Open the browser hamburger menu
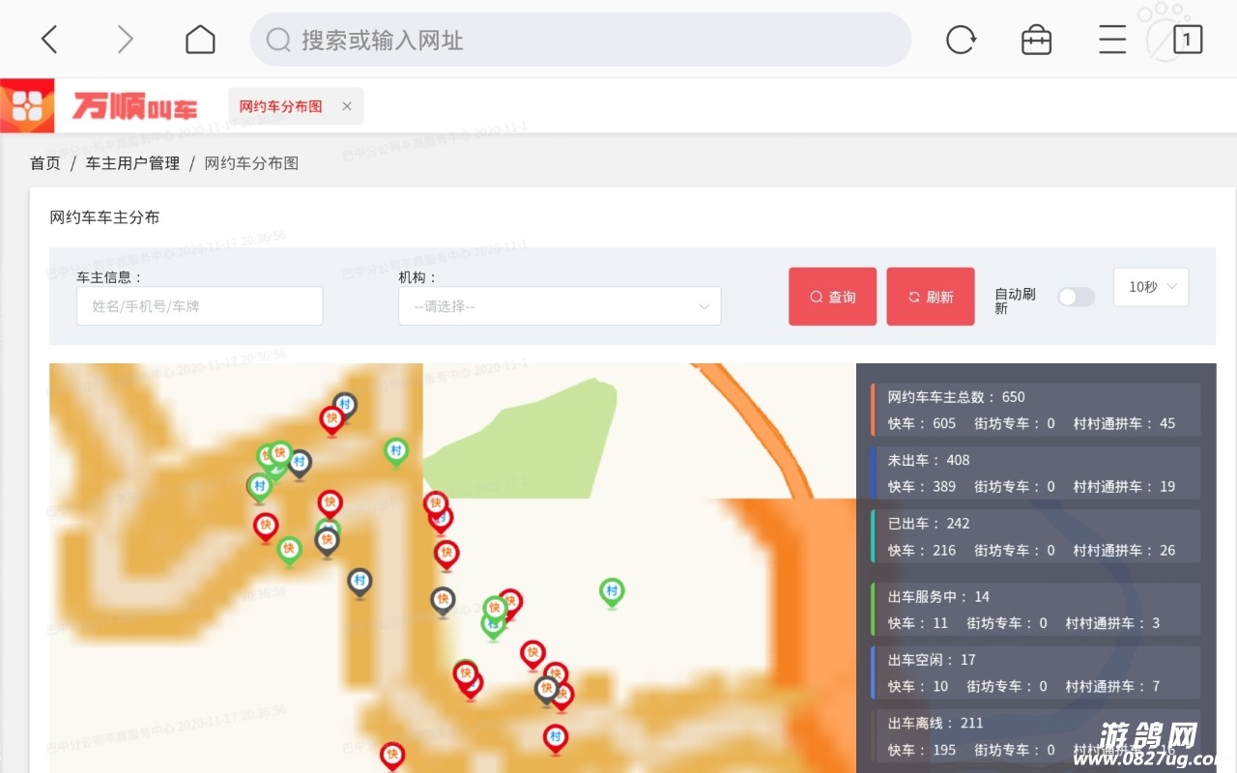1237x773 pixels. (x=1112, y=40)
